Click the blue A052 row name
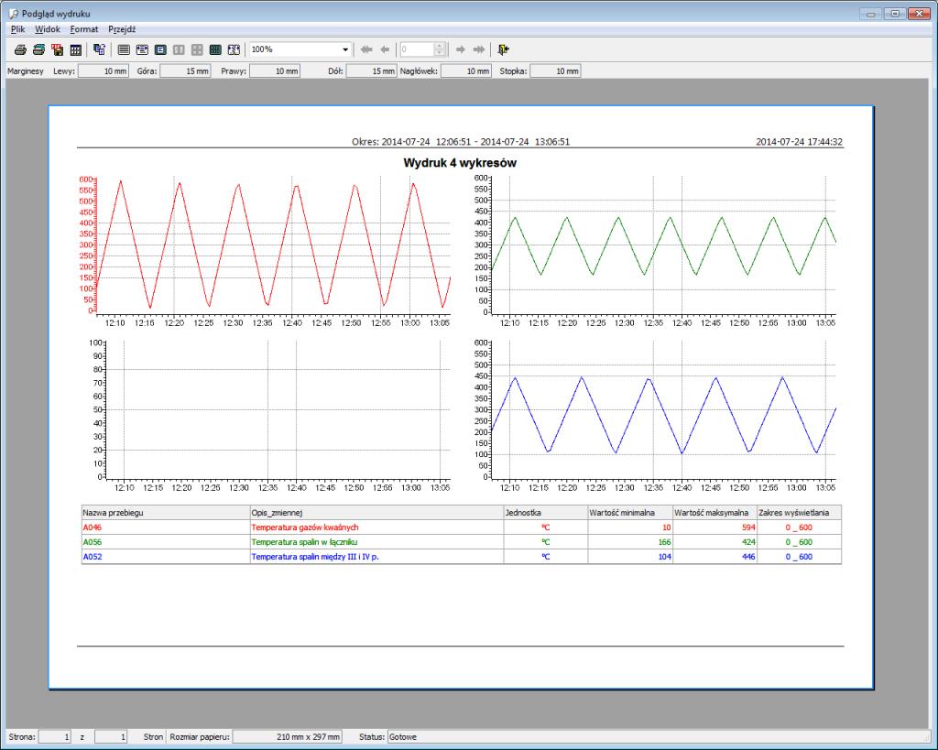 click(x=93, y=557)
